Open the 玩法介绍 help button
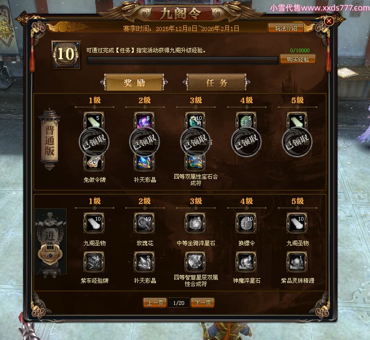This screenshot has height=340, width=370. pyautogui.click(x=286, y=29)
